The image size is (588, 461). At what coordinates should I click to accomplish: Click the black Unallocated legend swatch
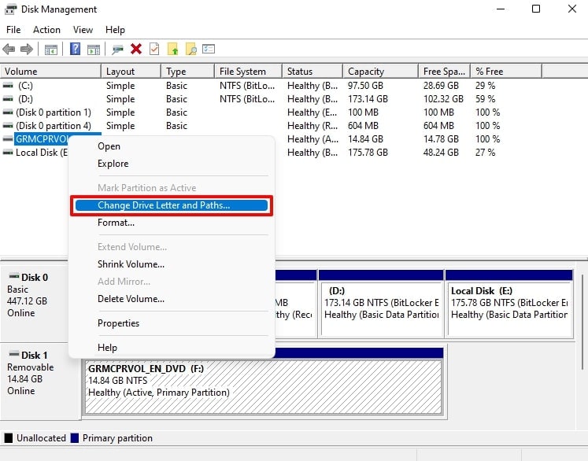(8, 437)
